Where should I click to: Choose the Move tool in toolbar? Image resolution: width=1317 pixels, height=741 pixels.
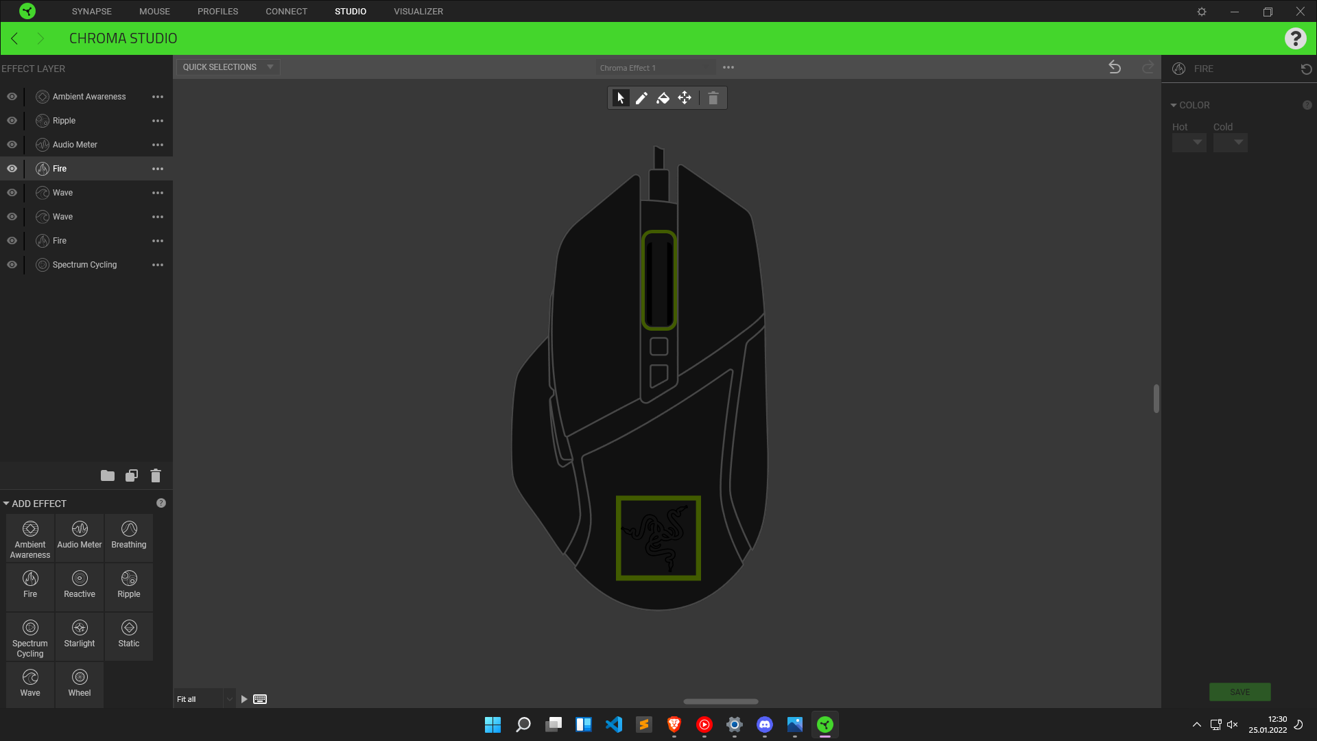click(x=685, y=98)
